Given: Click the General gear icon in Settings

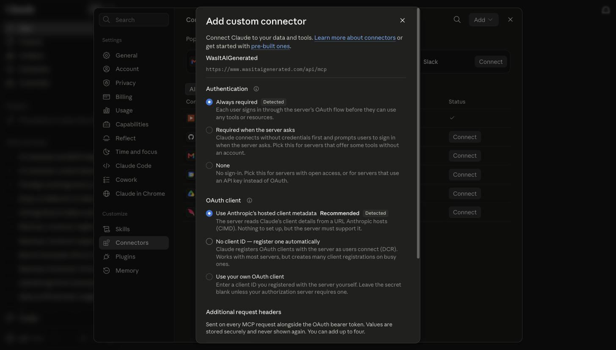Looking at the screenshot, I should (x=107, y=55).
